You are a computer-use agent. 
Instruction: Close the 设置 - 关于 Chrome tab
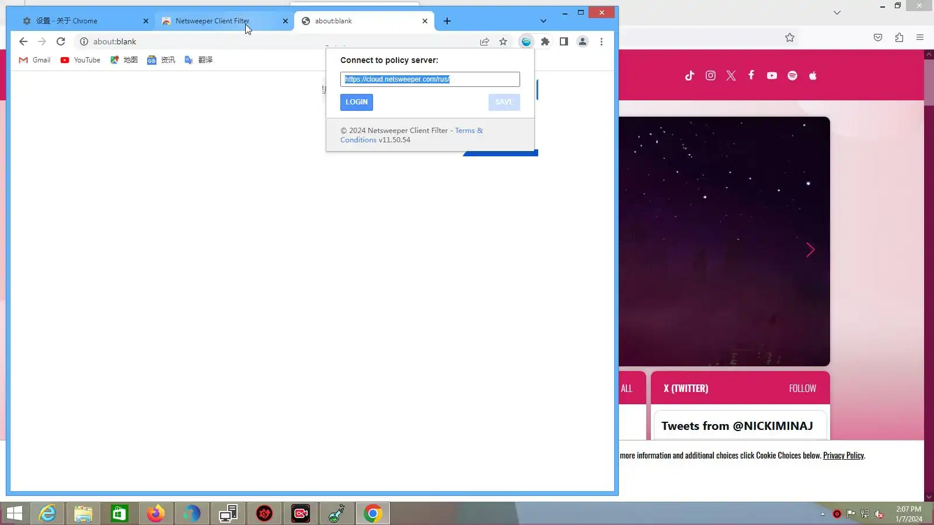point(146,21)
